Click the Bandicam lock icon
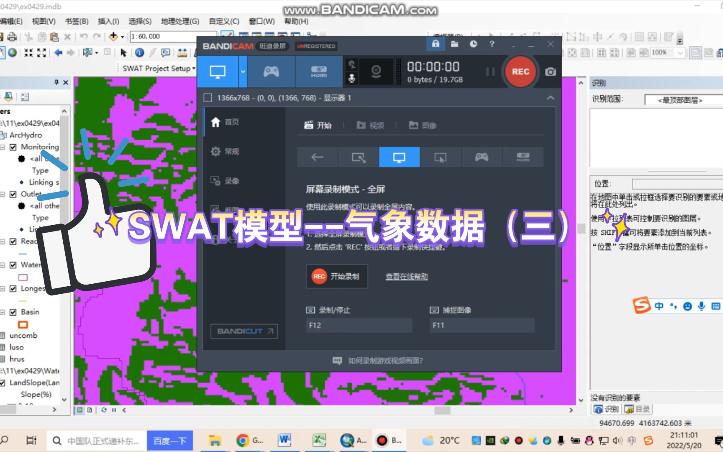Image resolution: width=723 pixels, height=452 pixels. pos(436,44)
